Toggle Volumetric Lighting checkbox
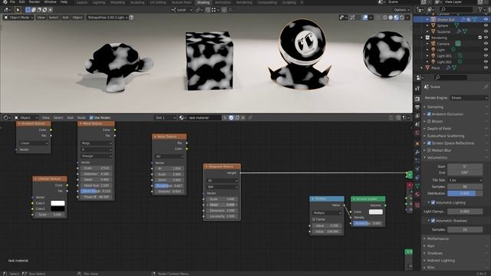Screen dimensions: 491x276 (433, 202)
